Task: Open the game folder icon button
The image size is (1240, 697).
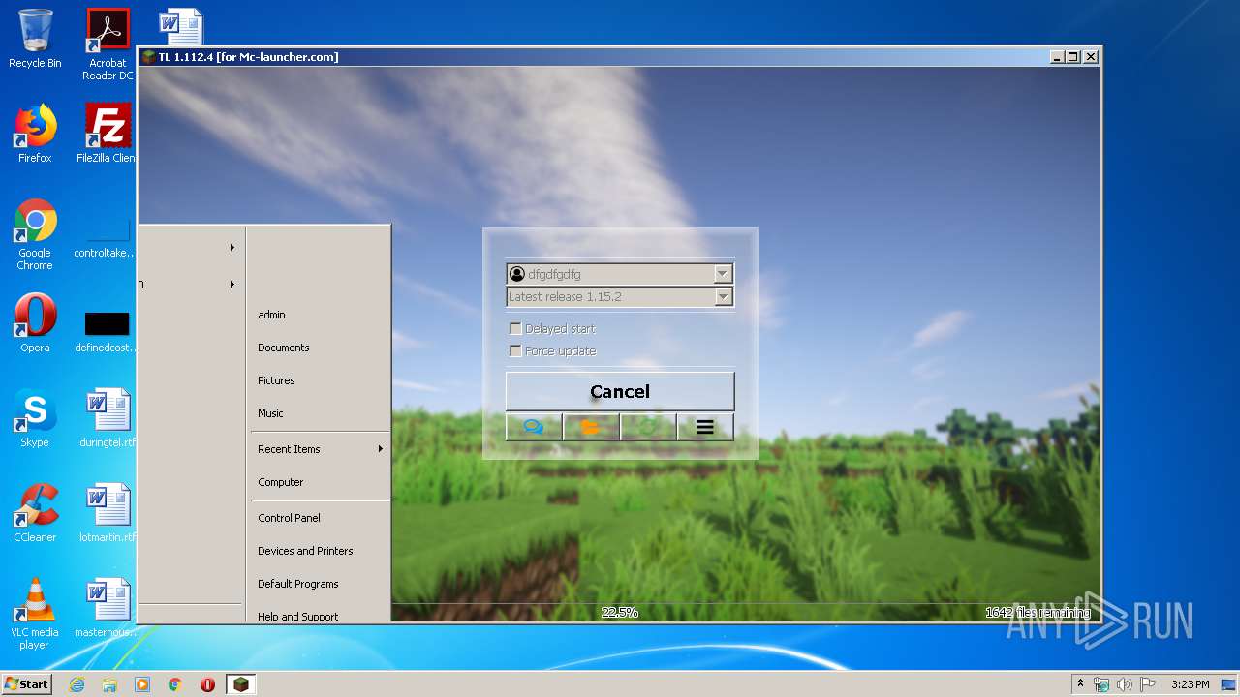Action: 591,427
